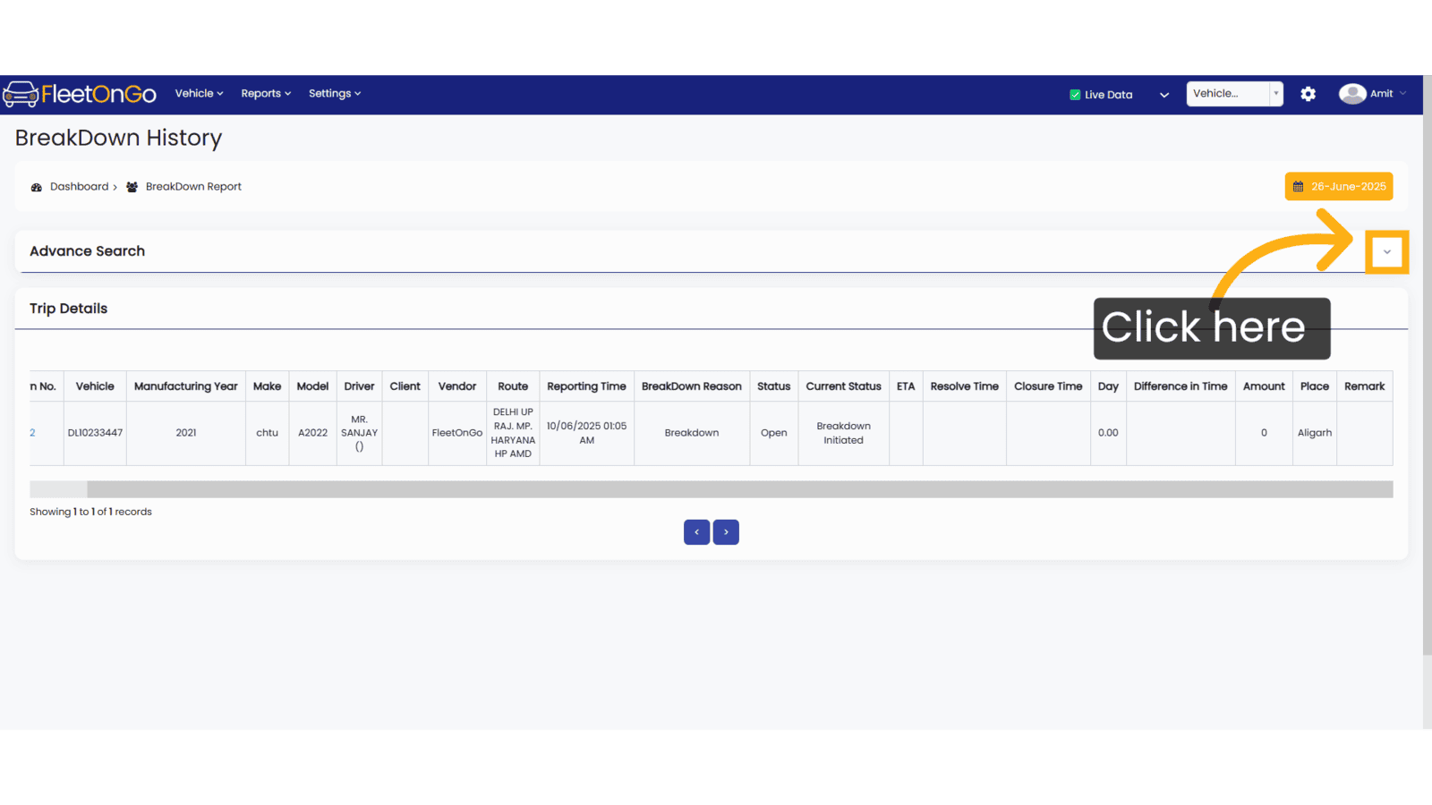Open the Vehicle menu
1432x805 pixels.
coord(199,94)
